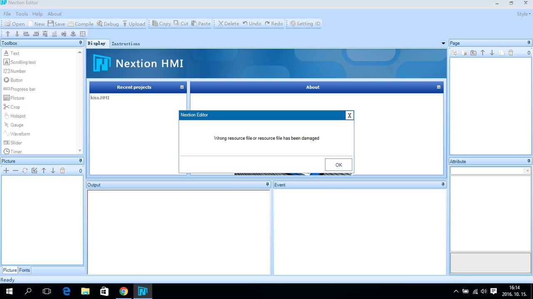533x299 pixels.
Task: Click the Compile toolbar button
Action: tap(81, 24)
